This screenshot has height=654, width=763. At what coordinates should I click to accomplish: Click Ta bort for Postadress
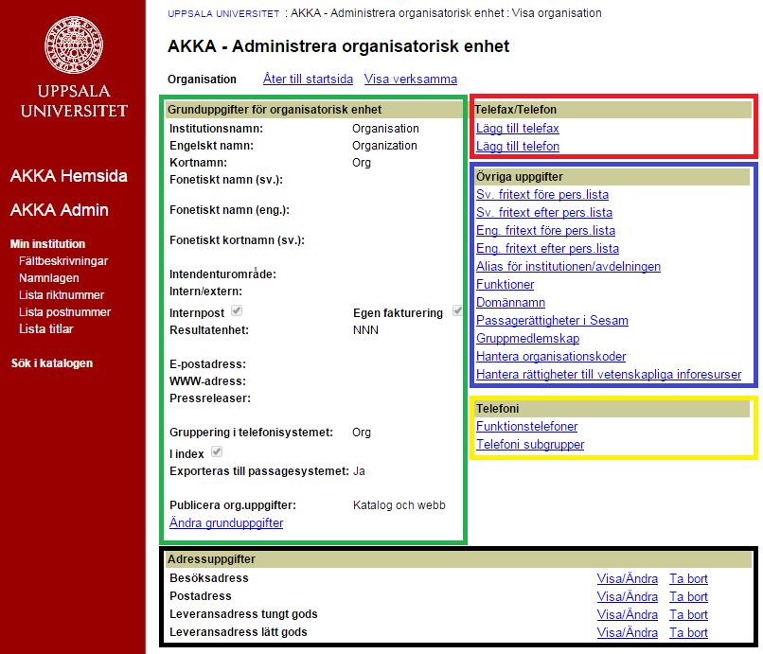click(x=688, y=596)
